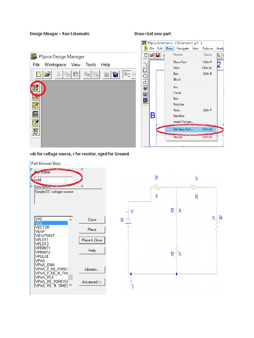Image resolution: width=254 pixels, height=338 pixels.
Task: Choose Wire from the Draw menu
Action: (x=191, y=68)
